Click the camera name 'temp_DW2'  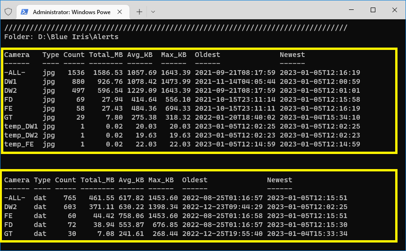[21, 135]
